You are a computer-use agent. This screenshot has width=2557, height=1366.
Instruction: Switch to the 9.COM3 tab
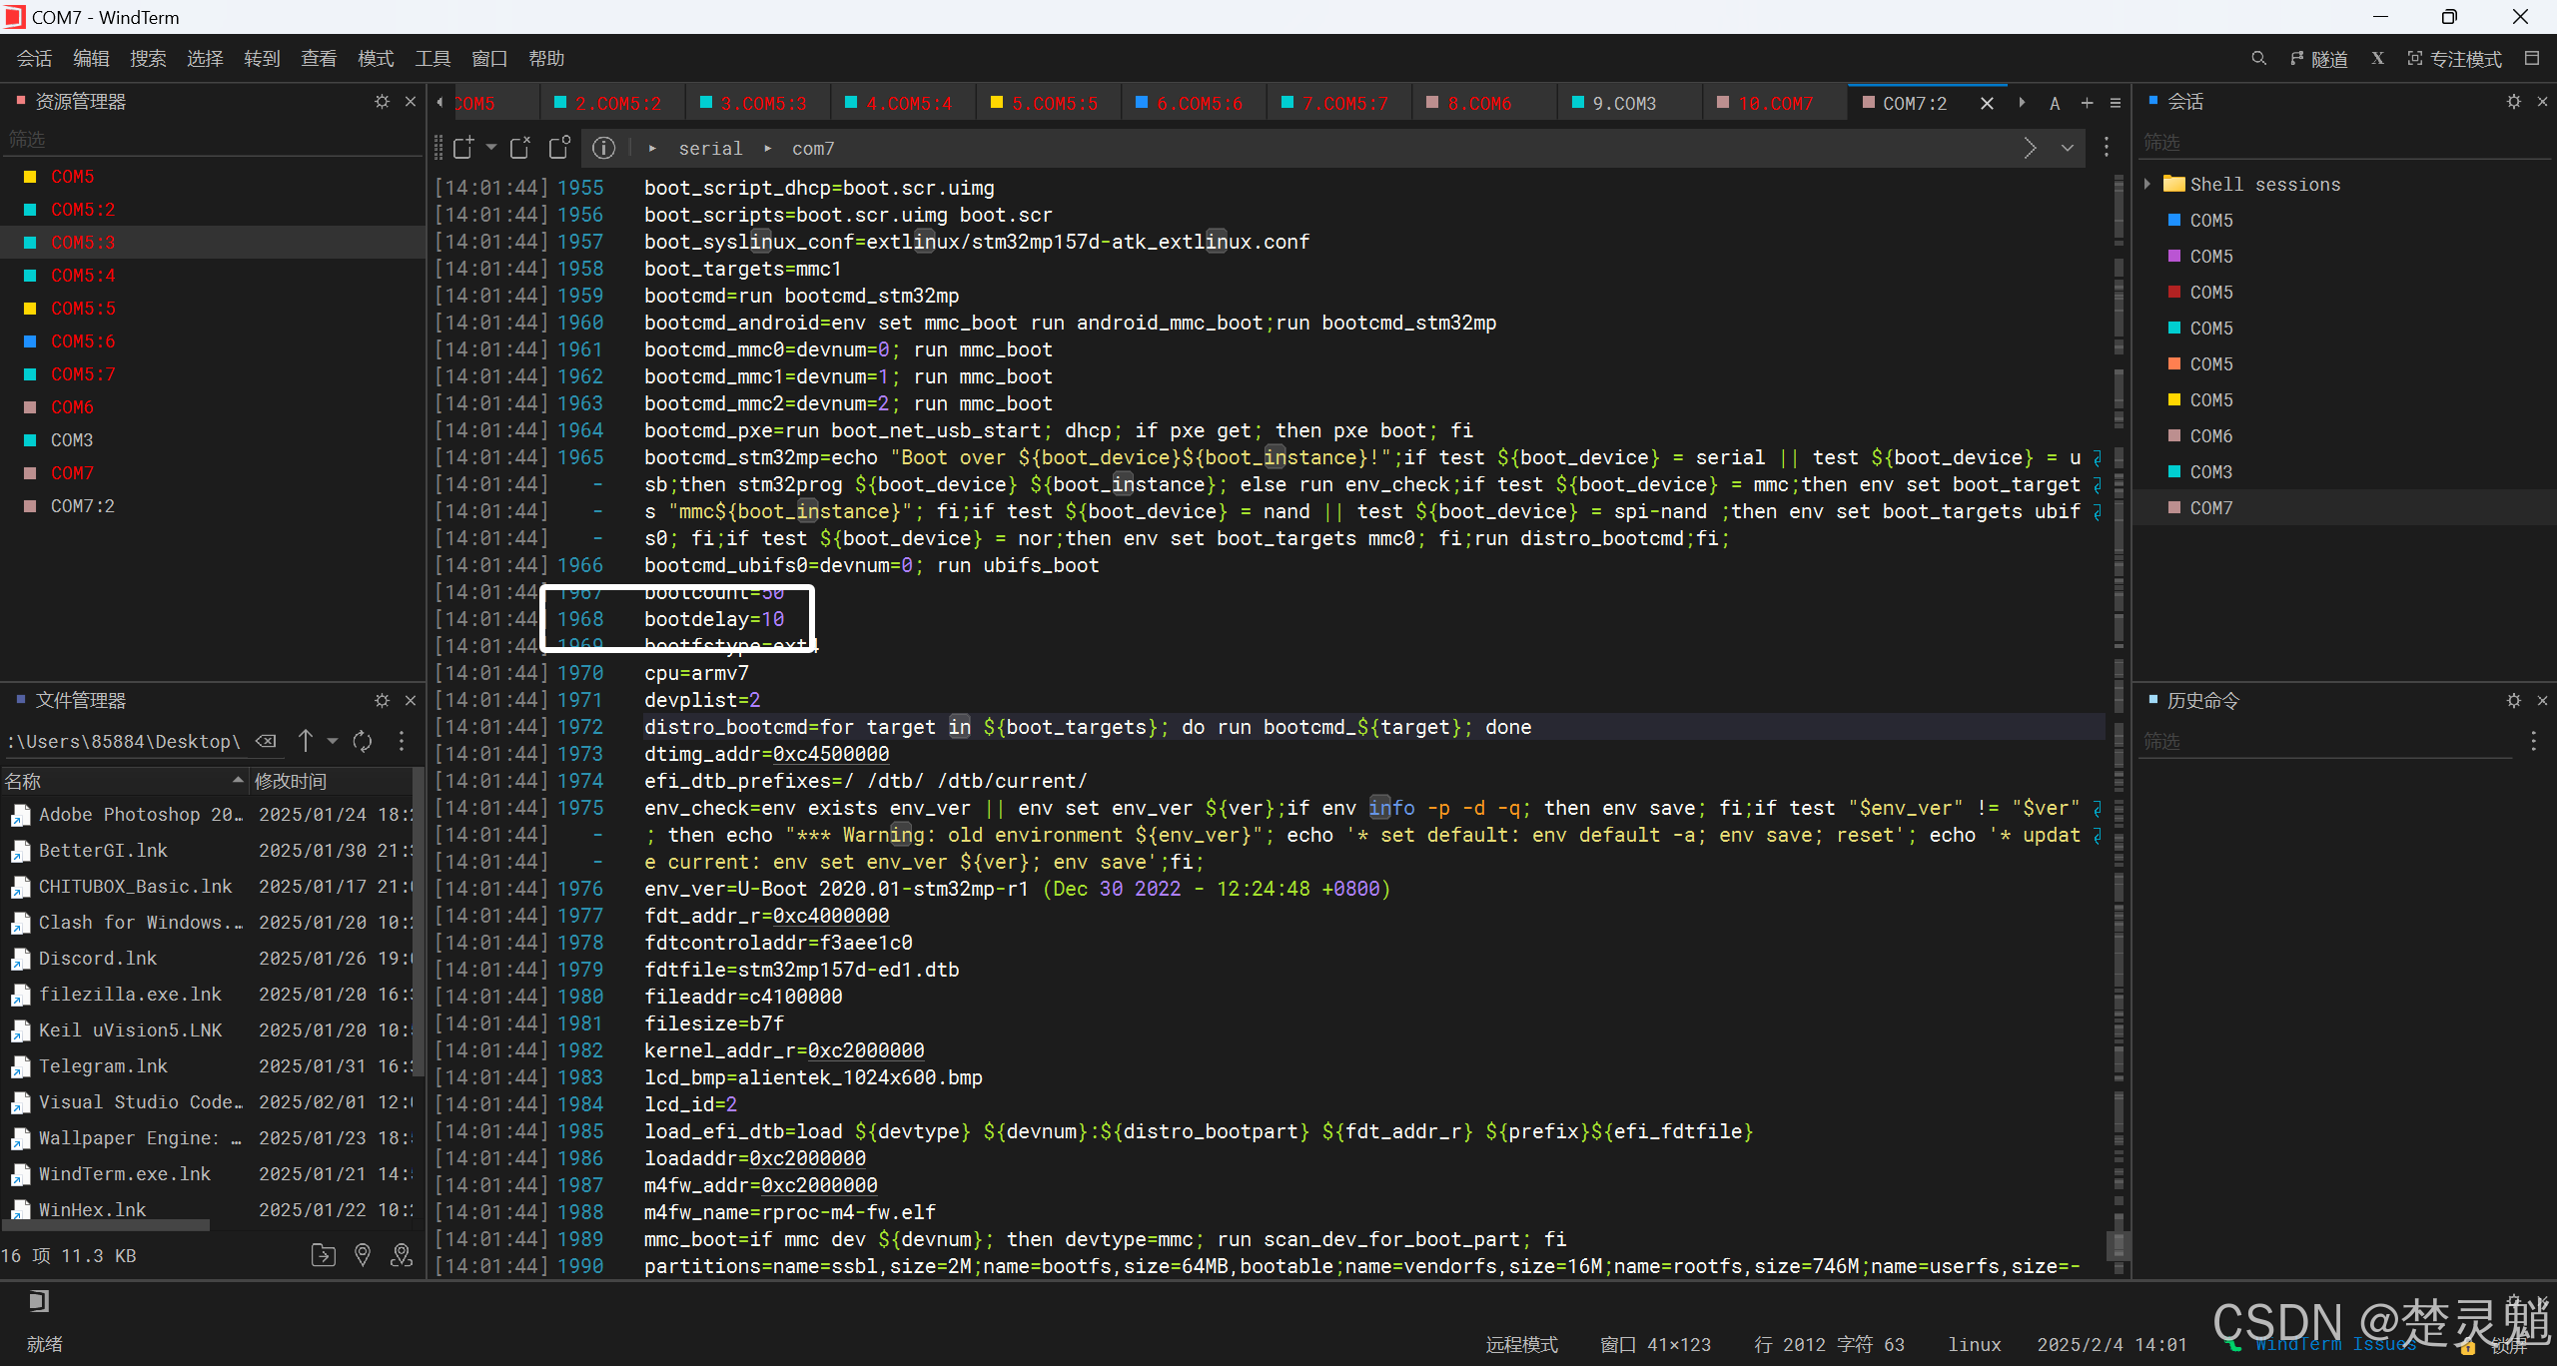(1623, 103)
